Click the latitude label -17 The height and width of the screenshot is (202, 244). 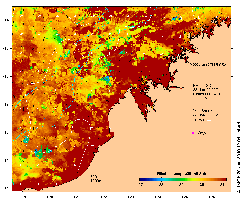click(6, 105)
